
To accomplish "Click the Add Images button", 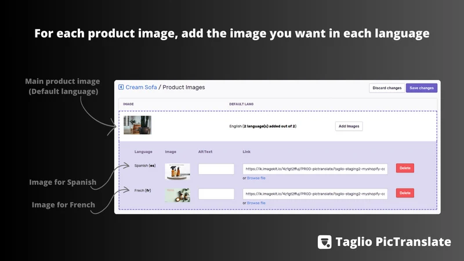I will click(349, 126).
